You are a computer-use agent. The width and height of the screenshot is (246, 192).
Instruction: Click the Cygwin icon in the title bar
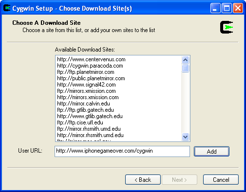7,8
